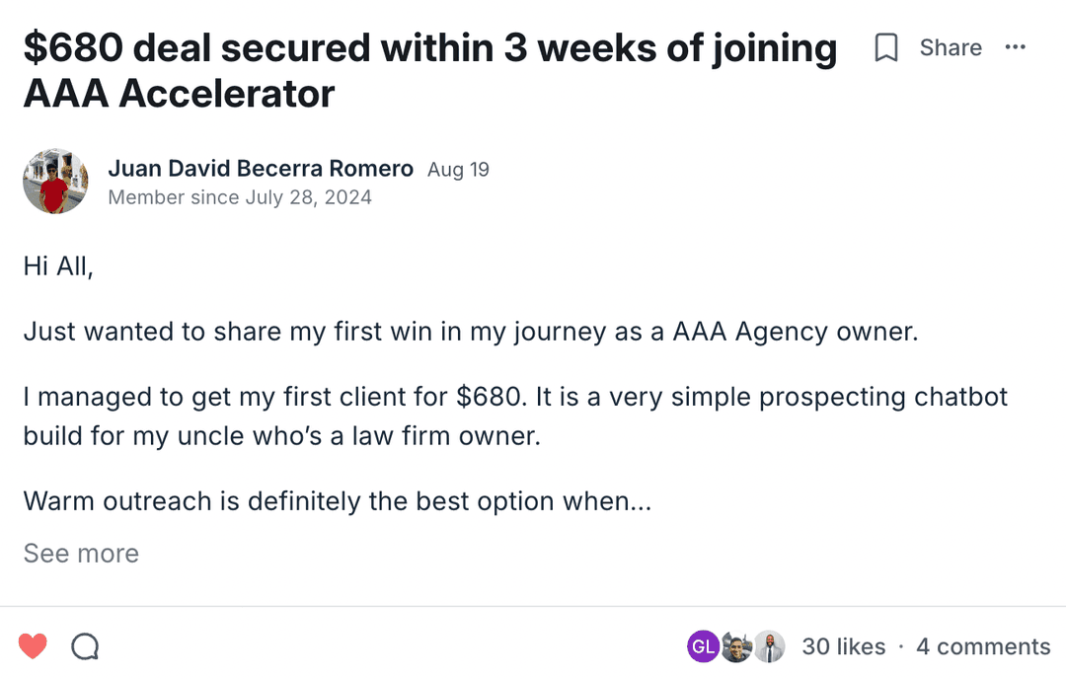Image resolution: width=1066 pixels, height=679 pixels.
Task: Click the post title about $680 deal
Action: 429,70
